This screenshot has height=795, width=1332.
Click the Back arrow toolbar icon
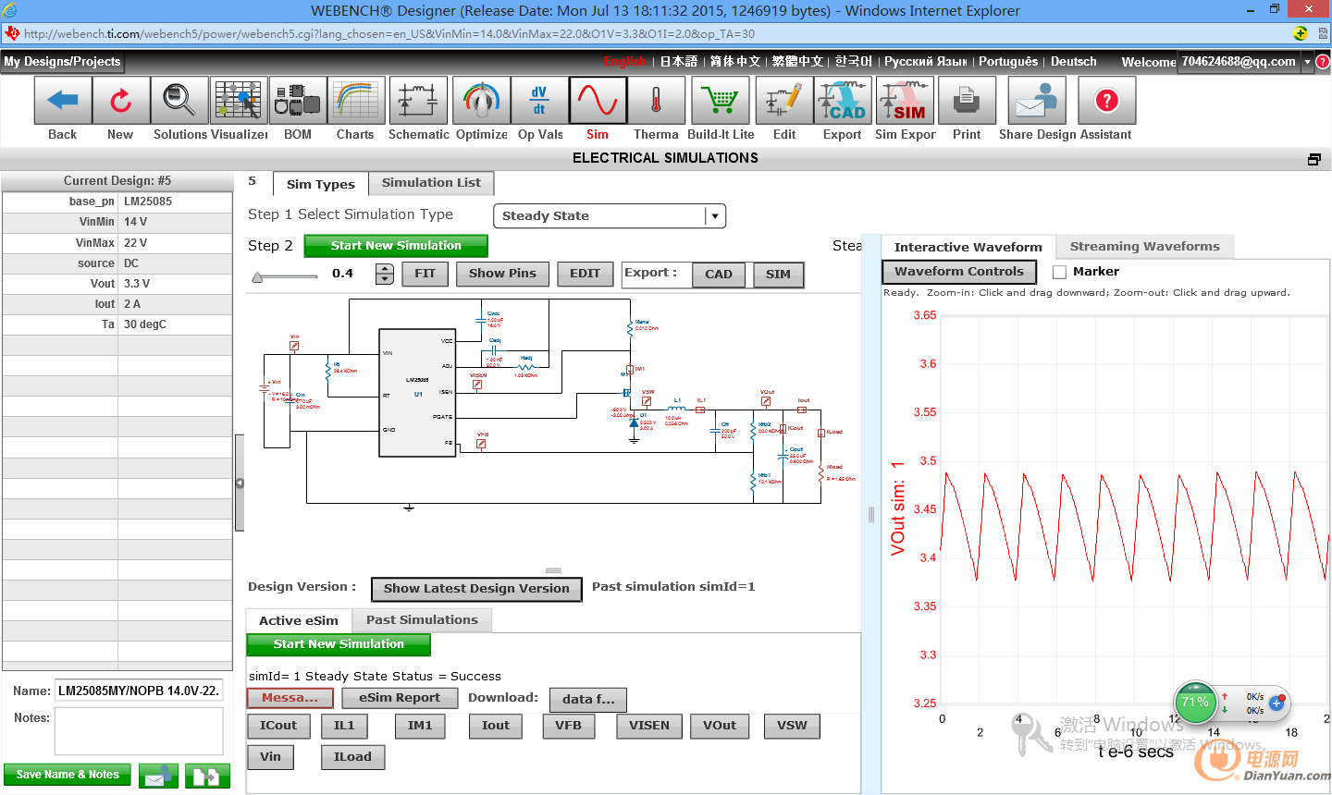click(63, 100)
